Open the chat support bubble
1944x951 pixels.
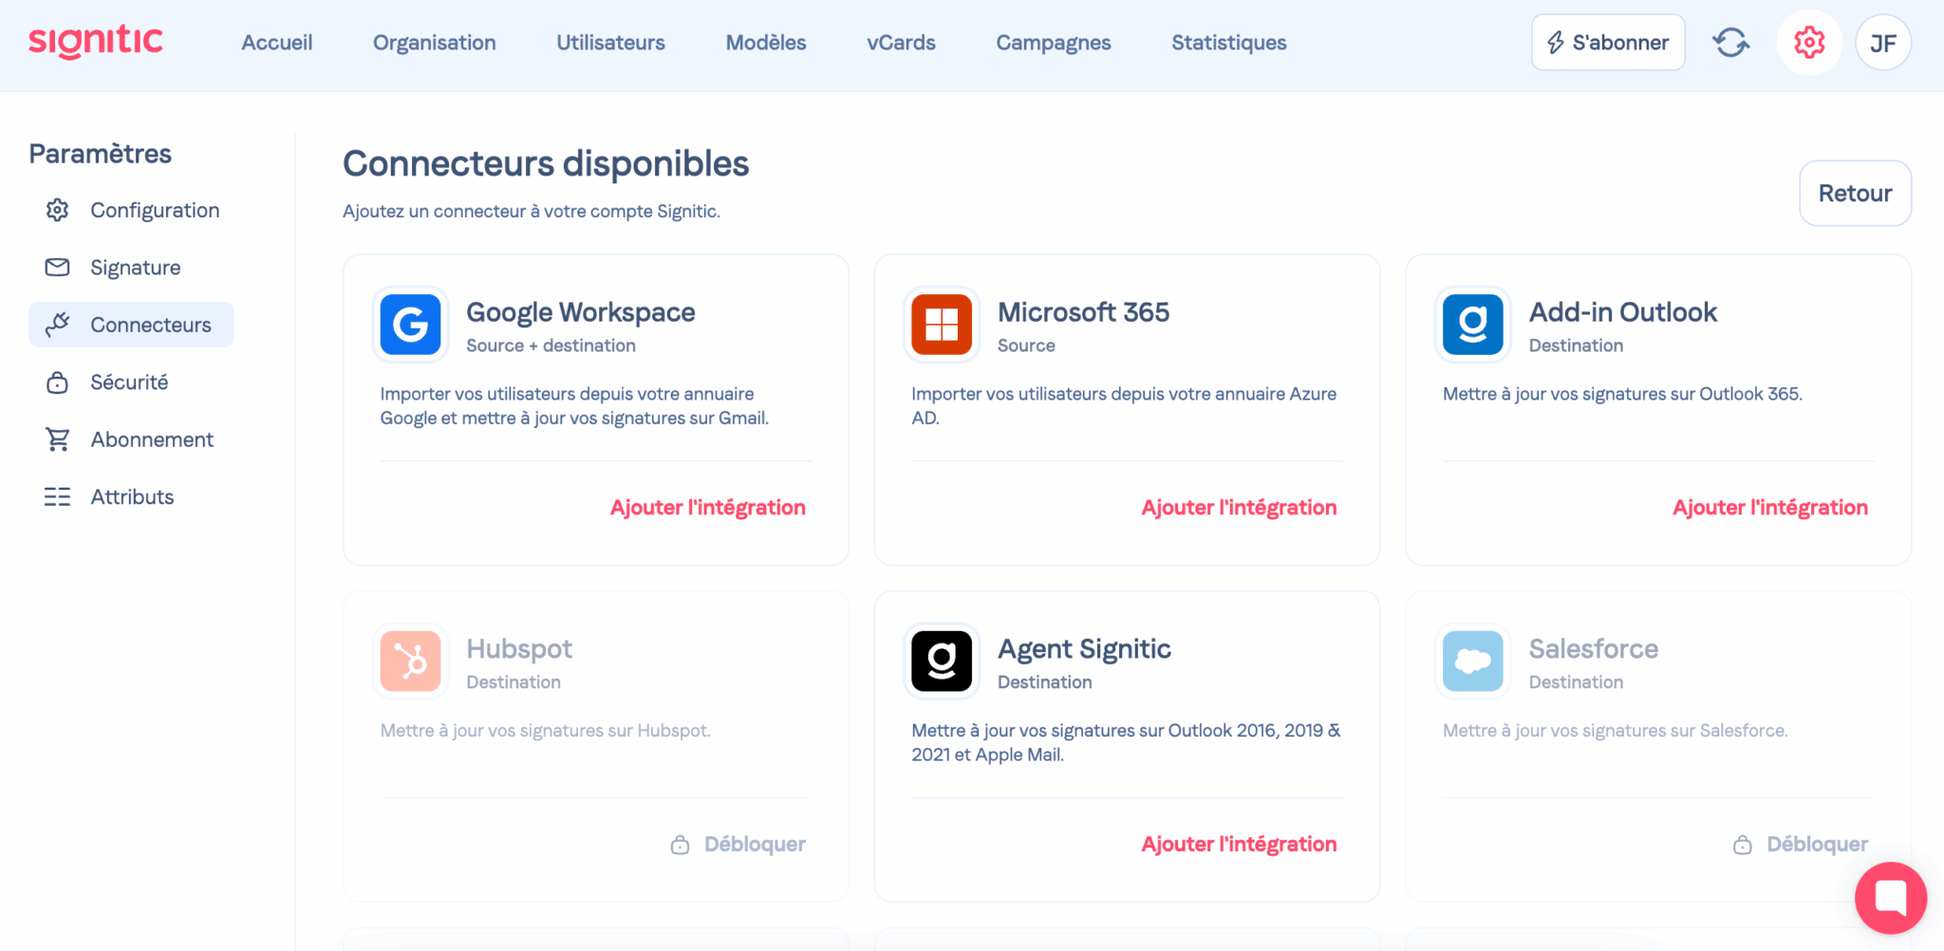tap(1890, 897)
